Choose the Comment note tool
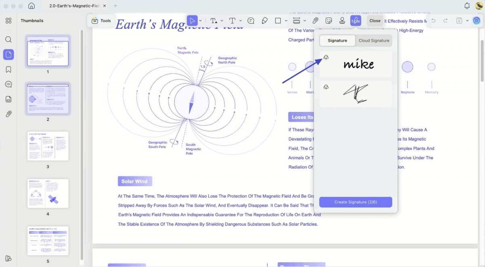 251,21
